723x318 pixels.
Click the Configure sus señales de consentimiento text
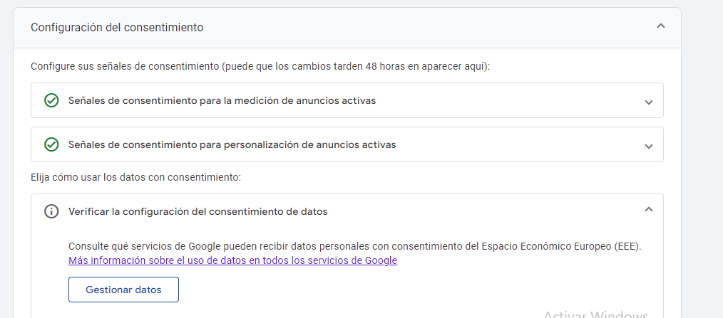coord(260,66)
